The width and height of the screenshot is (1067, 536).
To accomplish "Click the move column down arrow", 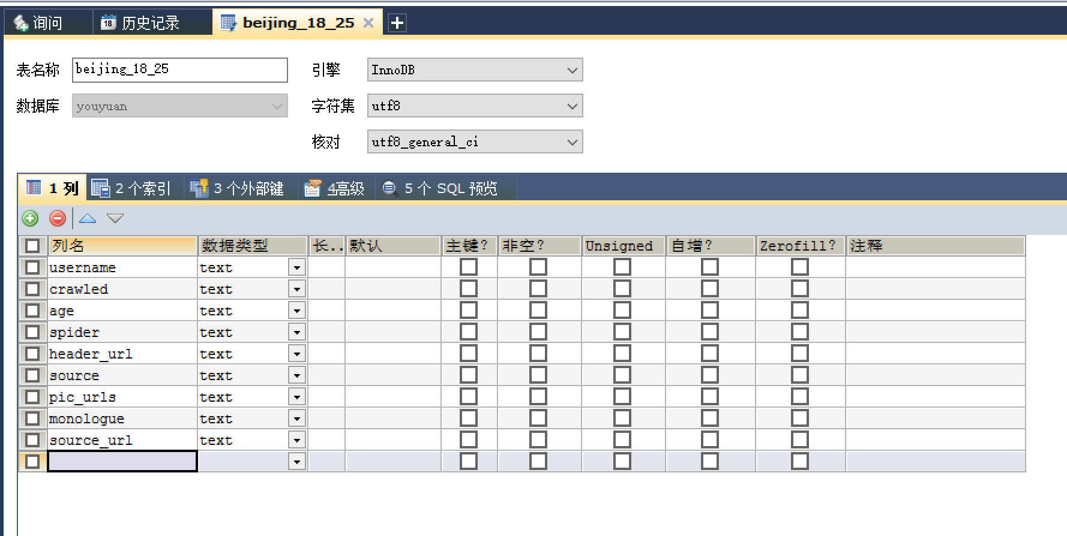I will pyautogui.click(x=115, y=218).
